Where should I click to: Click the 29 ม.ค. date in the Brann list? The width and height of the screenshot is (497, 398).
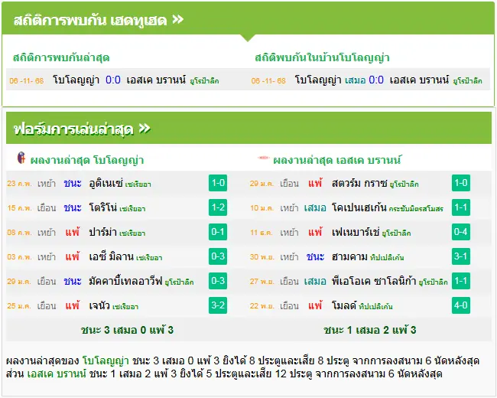261,184
